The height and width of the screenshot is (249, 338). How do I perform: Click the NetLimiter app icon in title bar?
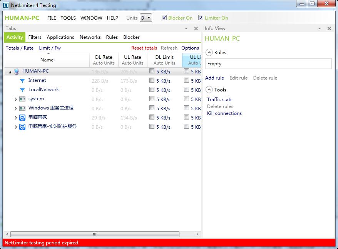[x=6, y=5]
